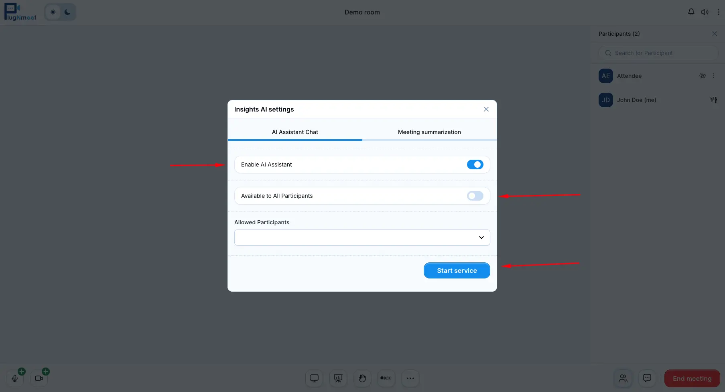Disable the Enable AI Assistant switch
Viewport: 725px width, 392px height.
tap(475, 165)
